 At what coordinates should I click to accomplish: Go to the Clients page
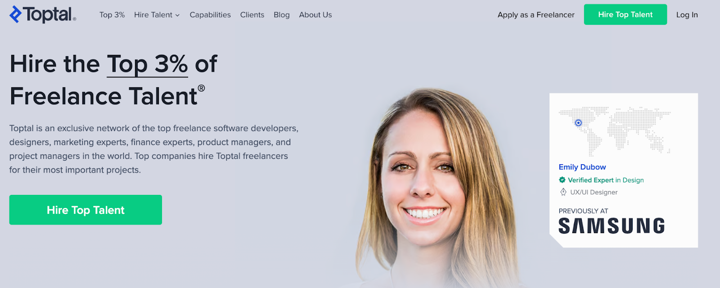point(252,15)
